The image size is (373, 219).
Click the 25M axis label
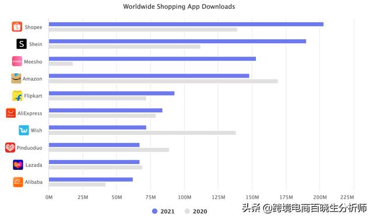coord(83,197)
